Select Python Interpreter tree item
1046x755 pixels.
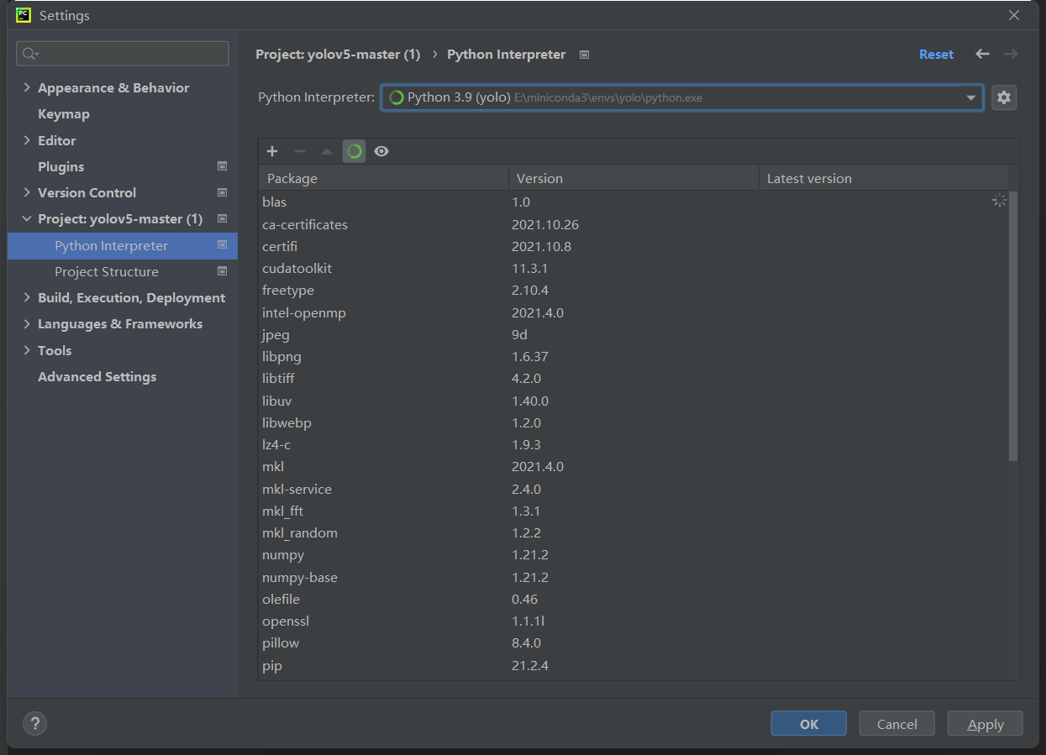[x=123, y=245]
